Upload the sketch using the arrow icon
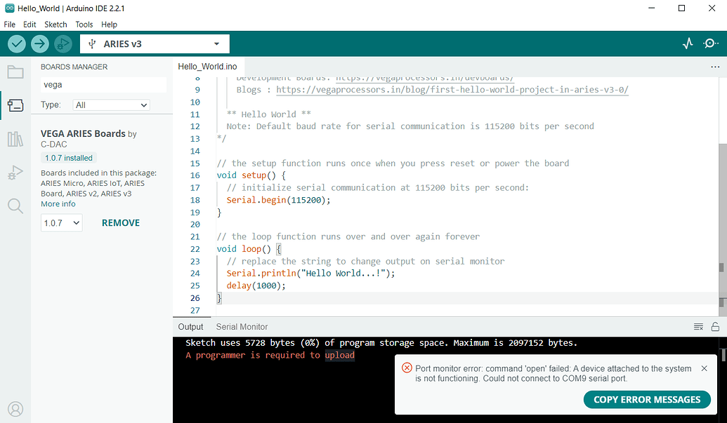Image resolution: width=727 pixels, height=423 pixels. (39, 43)
